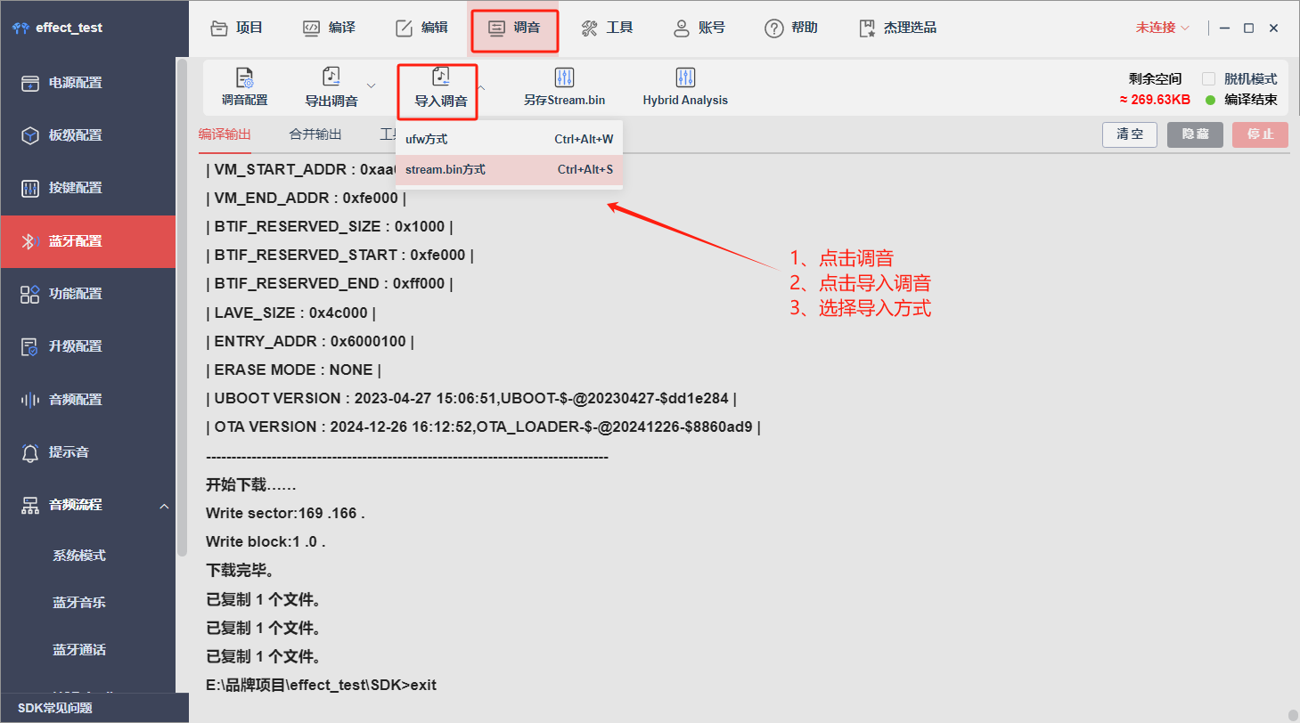The height and width of the screenshot is (723, 1300).
Task: Switch to the 合并输出 tab
Action: click(315, 134)
